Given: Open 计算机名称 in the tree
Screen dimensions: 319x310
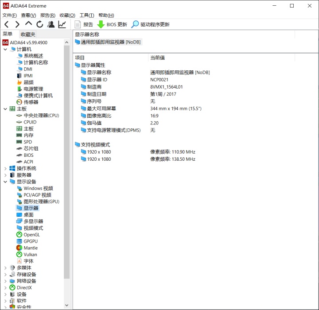Looking at the screenshot, I should coord(32,62).
